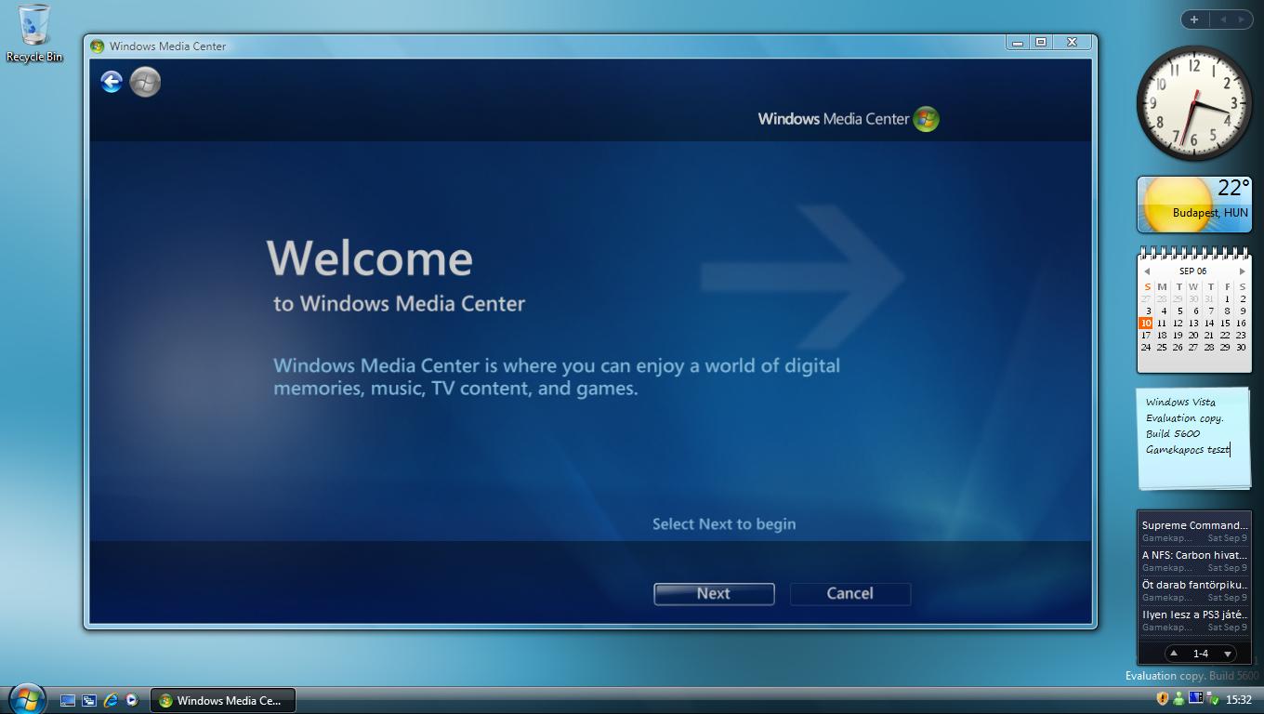This screenshot has height=714, width=1264.
Task: Click the Safely Remove Hardware tray icon
Action: [1213, 699]
